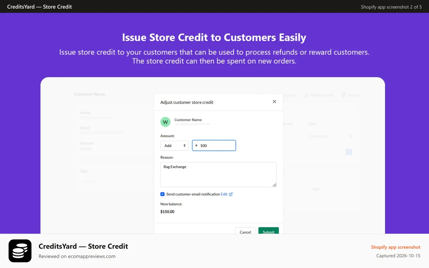Open the Add amount type dropdown
The image size is (429, 268).
(x=174, y=145)
